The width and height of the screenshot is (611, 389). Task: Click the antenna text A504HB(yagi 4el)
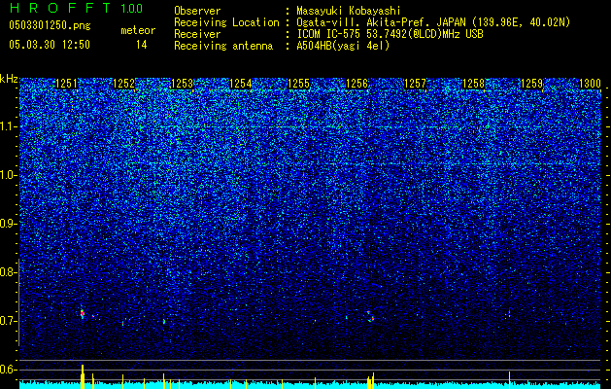(343, 46)
